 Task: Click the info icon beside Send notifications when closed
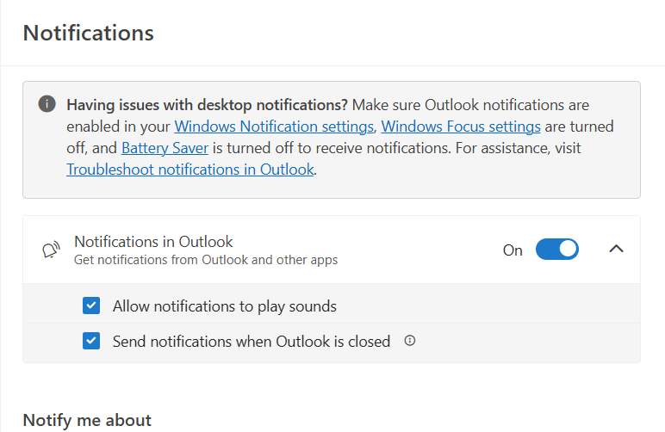410,341
